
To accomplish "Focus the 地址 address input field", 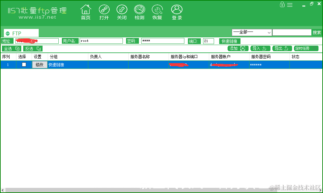I will pos(37,41).
